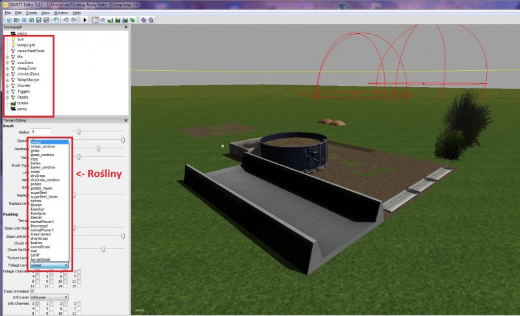Open the Info Layer dropdown
520x316 pixels.
[x=49, y=297]
